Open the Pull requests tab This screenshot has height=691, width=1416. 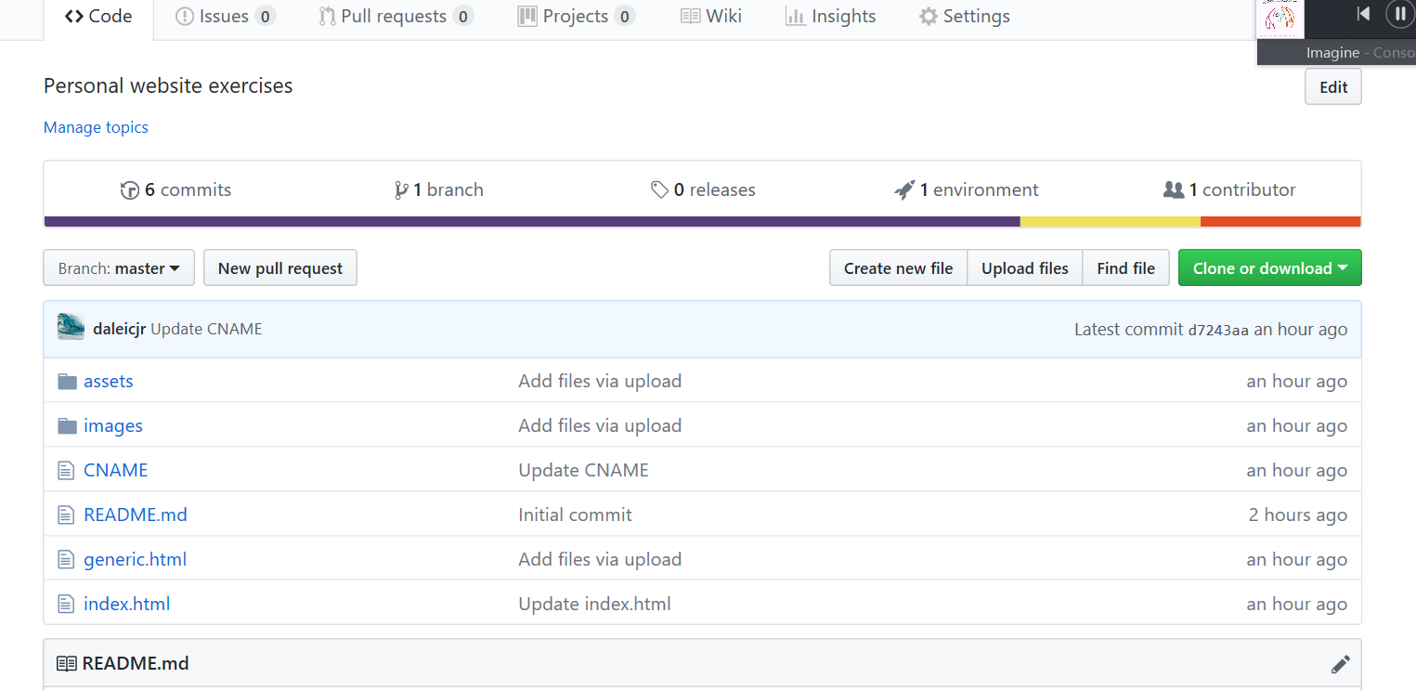(x=396, y=17)
